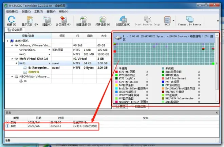The width and height of the screenshot is (224, 147).
Task: Close the 日志 log panel
Action: [217, 113]
